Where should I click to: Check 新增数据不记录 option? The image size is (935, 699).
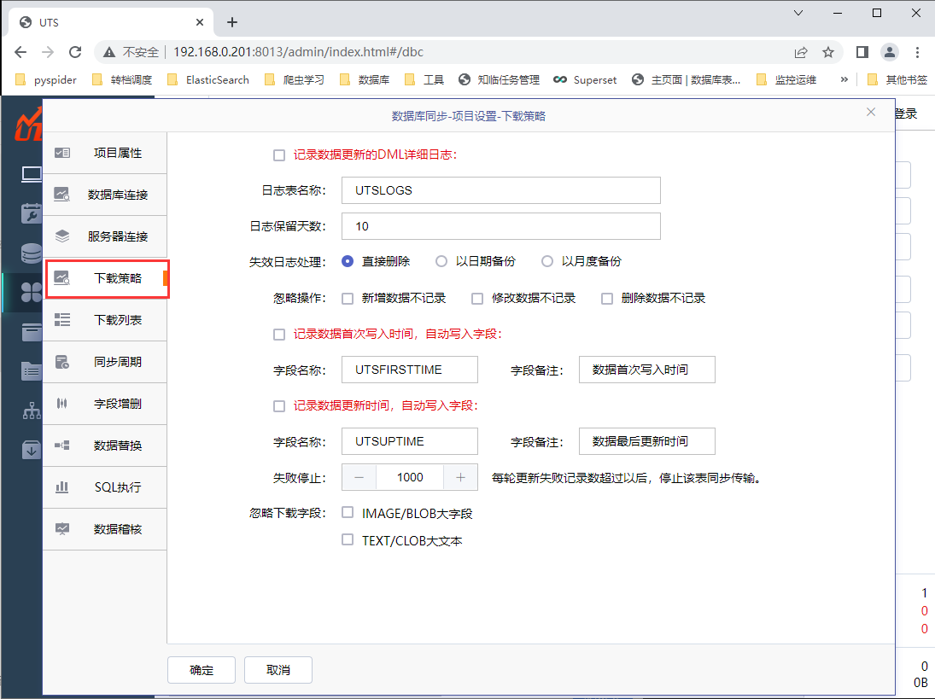(x=348, y=299)
